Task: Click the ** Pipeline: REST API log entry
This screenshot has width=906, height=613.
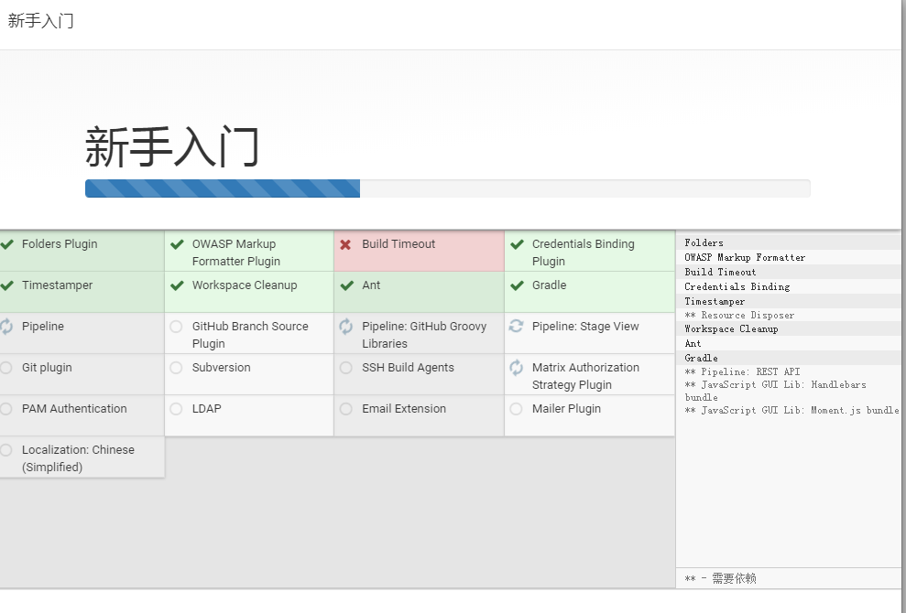Action: point(743,371)
